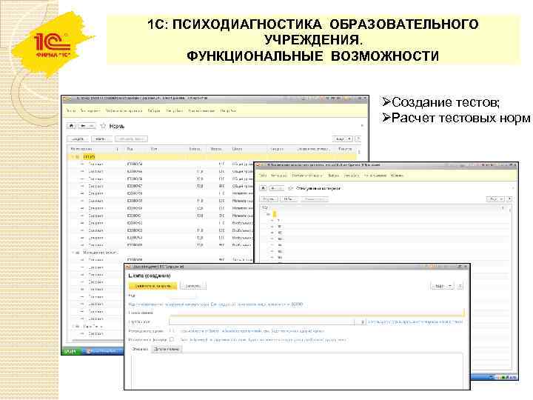Click the home icon in the middle list window
Image resolution: width=533 pixels, height=400 pixels.
pos(263,188)
